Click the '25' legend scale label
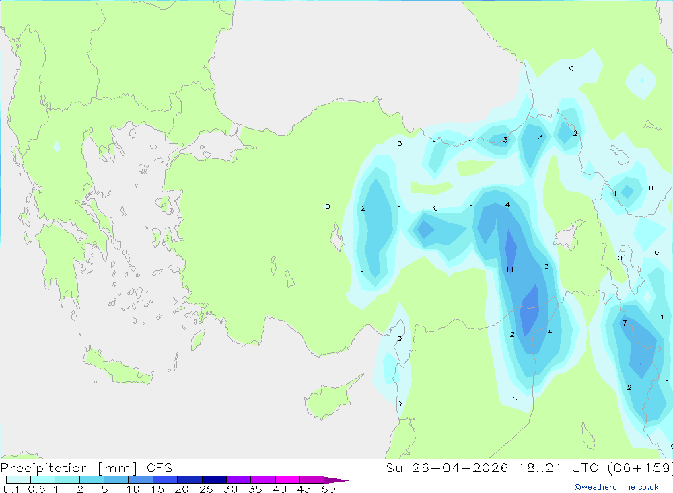This screenshot has width=673, height=493. click(x=207, y=489)
